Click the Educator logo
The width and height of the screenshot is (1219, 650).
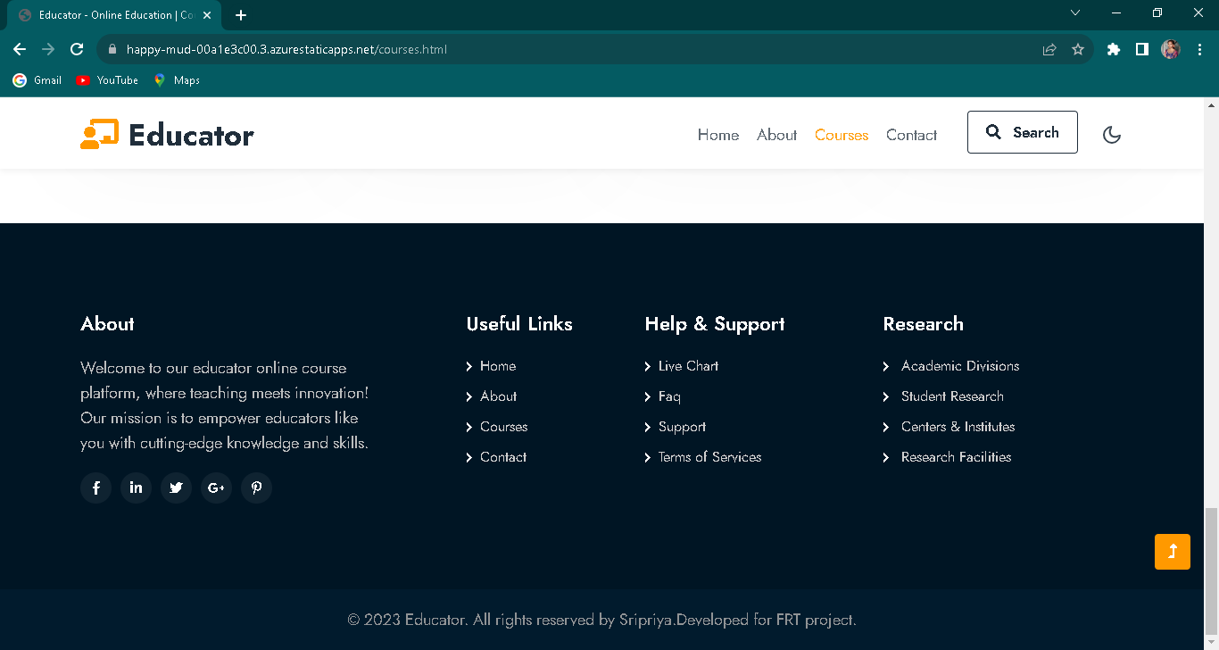click(x=166, y=134)
